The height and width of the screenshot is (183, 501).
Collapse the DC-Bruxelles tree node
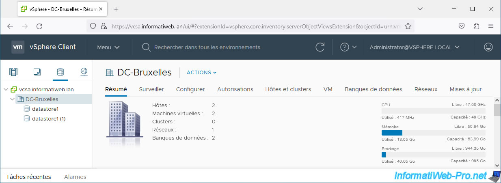click(13, 99)
